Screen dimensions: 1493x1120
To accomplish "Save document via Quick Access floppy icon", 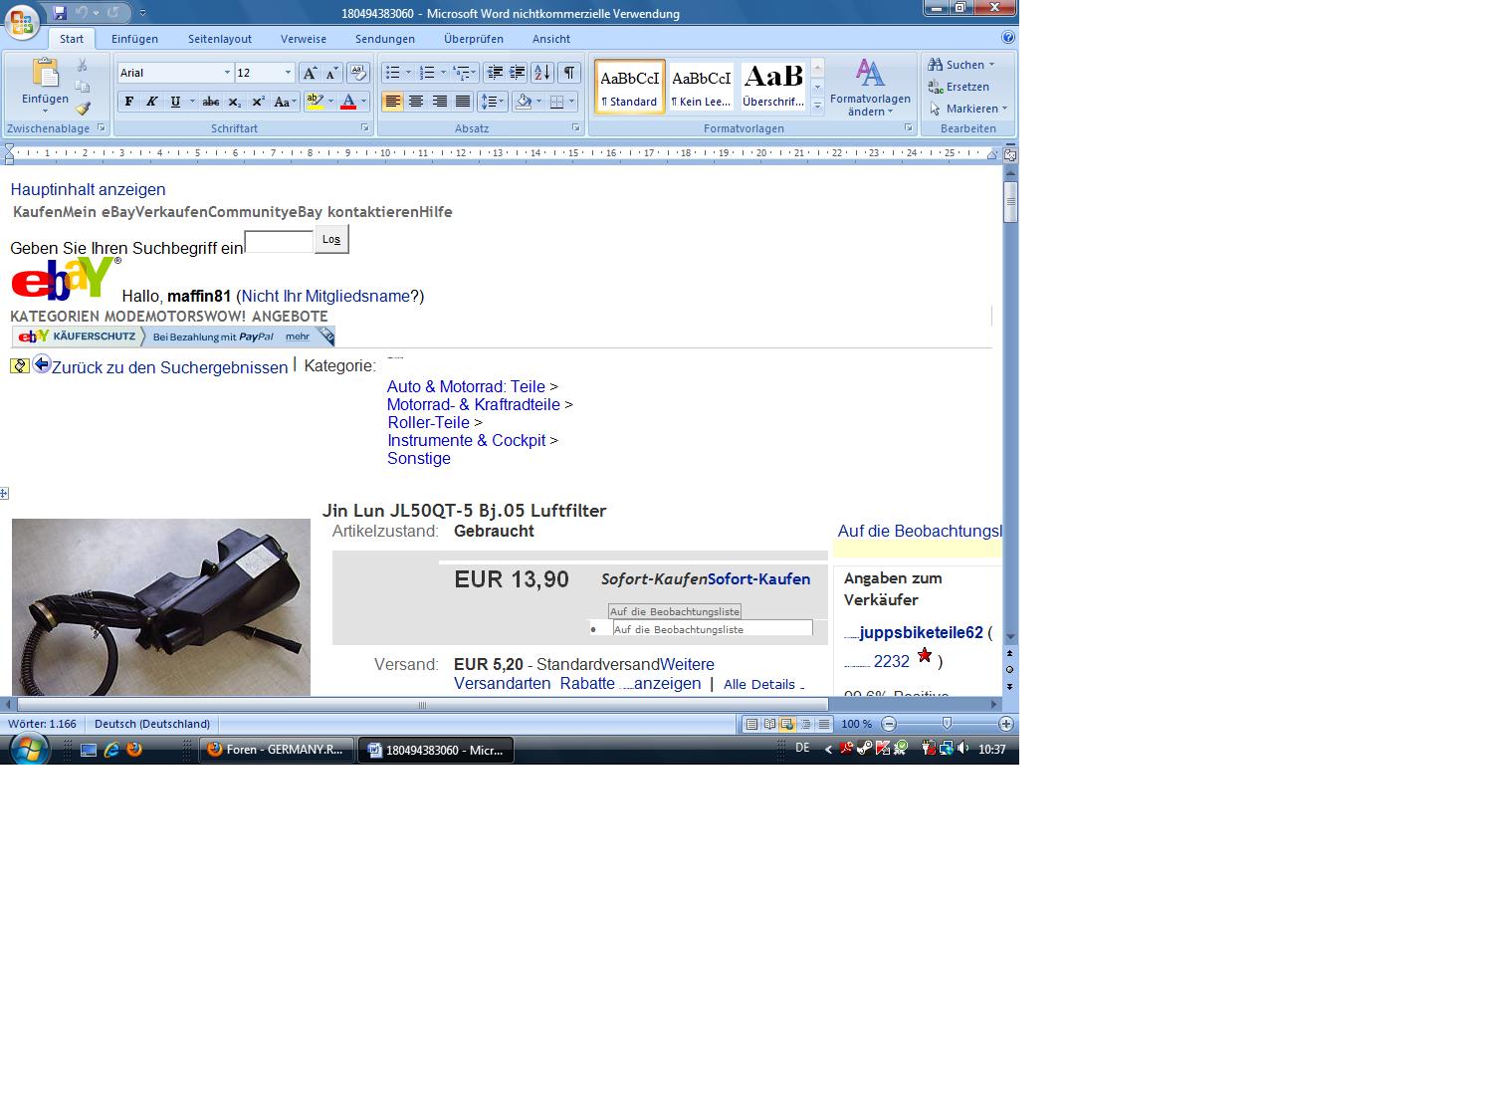I will [60, 13].
